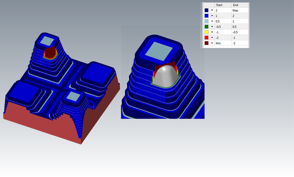Open the color dropdown in the -1 to -0.5 row
This screenshot has height=177, width=294.
tap(212, 32)
